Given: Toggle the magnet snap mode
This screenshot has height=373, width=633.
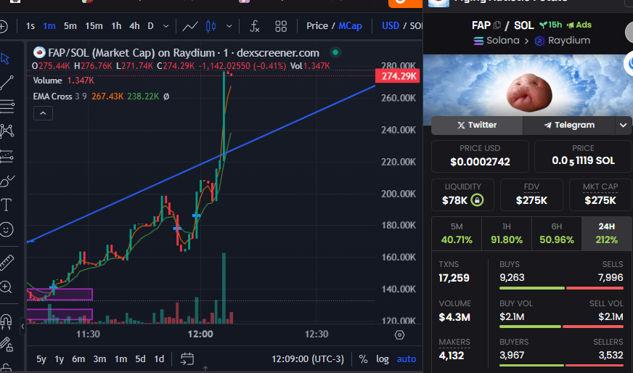Looking at the screenshot, I should click(x=6, y=321).
